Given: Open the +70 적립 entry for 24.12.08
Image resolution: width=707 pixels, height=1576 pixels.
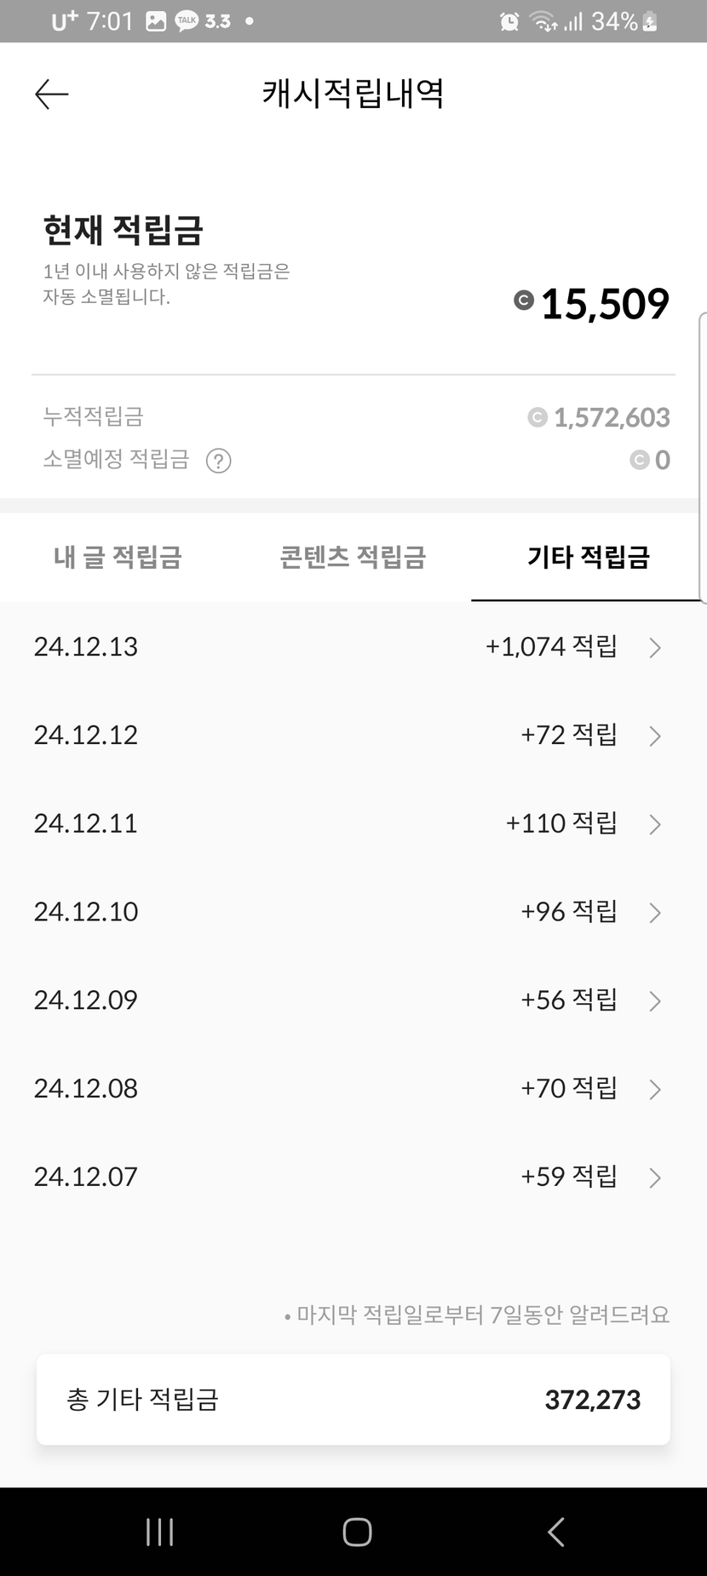Looking at the screenshot, I should (x=568, y=1088).
